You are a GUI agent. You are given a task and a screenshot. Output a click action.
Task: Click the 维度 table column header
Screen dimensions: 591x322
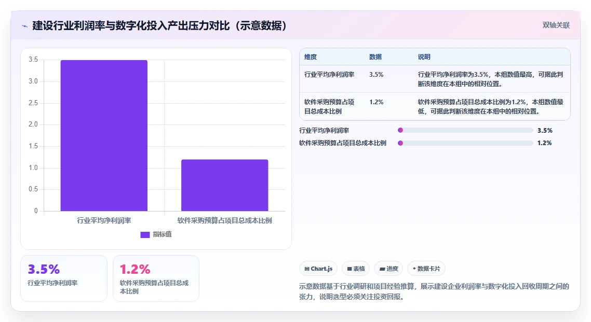coord(311,57)
